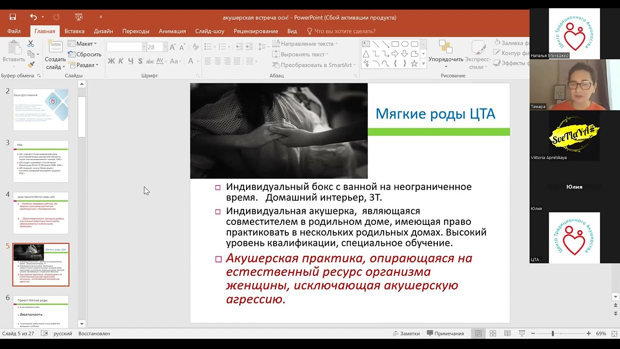The width and height of the screenshot is (620, 349).
Task: Increase font size with the large A icon
Action: [174, 47]
